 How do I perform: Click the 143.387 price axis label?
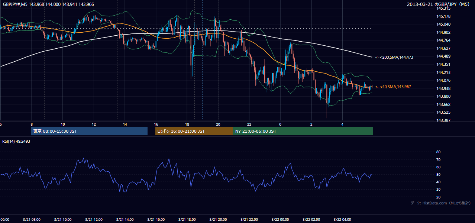point(443,120)
